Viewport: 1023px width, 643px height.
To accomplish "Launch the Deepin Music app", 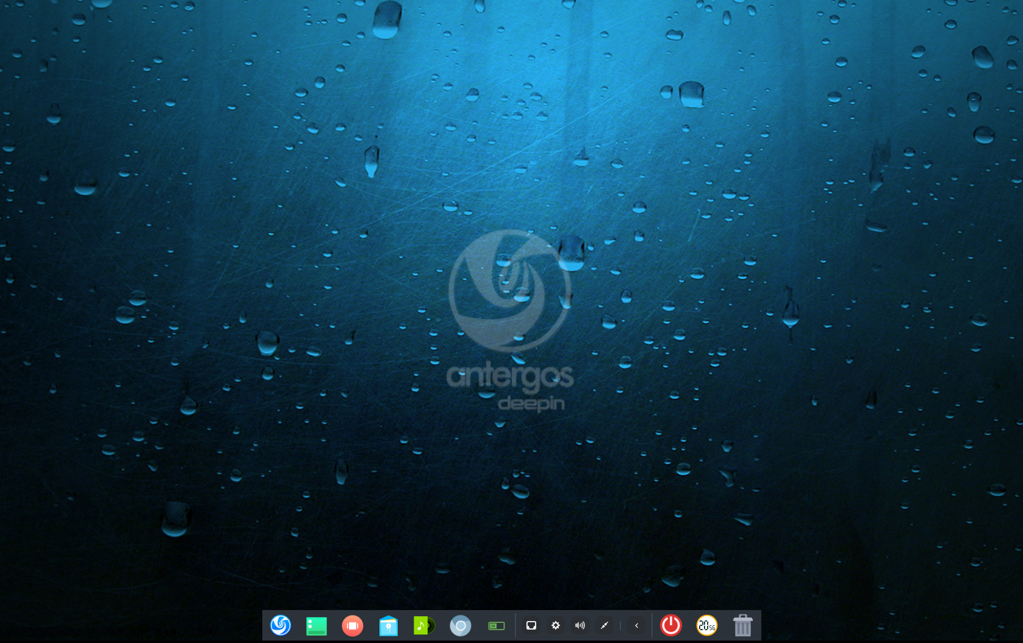I will tap(424, 625).
